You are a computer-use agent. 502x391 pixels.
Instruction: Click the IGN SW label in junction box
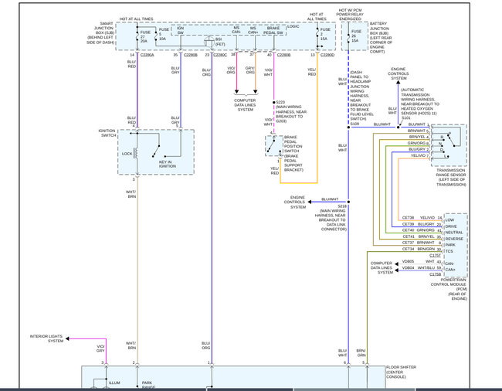point(181,30)
